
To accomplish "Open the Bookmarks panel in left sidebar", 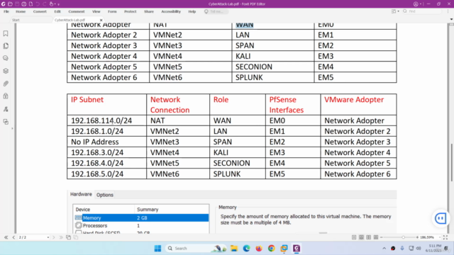I will point(6,33).
